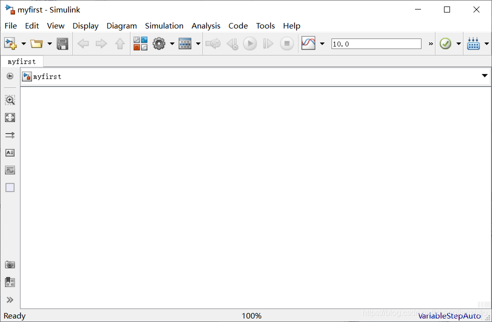Maximize the myfirst Simulink window
This screenshot has height=322, width=492.
(x=447, y=9)
